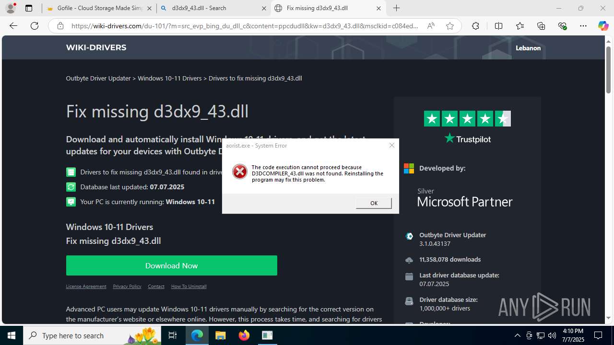Click the page vertical scrollbar thumb

click(x=609, y=70)
